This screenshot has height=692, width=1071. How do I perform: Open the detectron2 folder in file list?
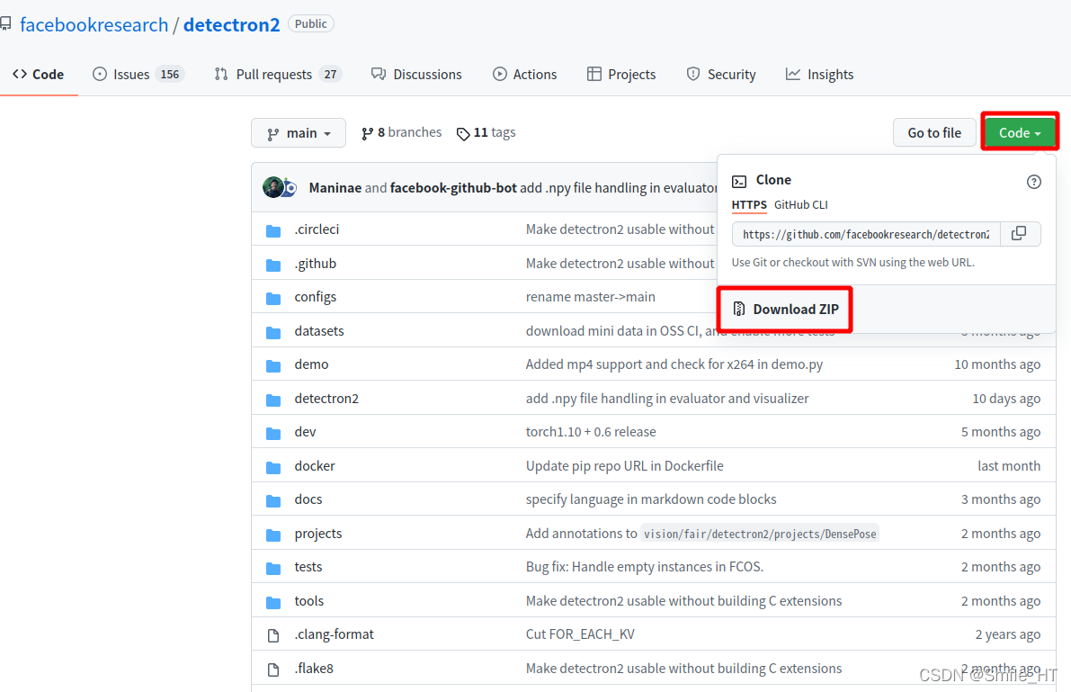[x=326, y=398]
